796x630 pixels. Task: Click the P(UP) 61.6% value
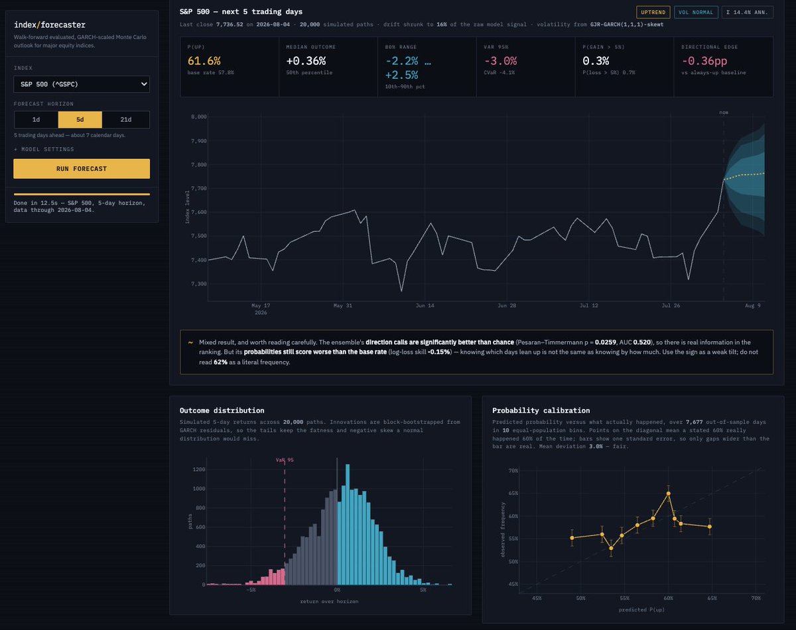204,61
